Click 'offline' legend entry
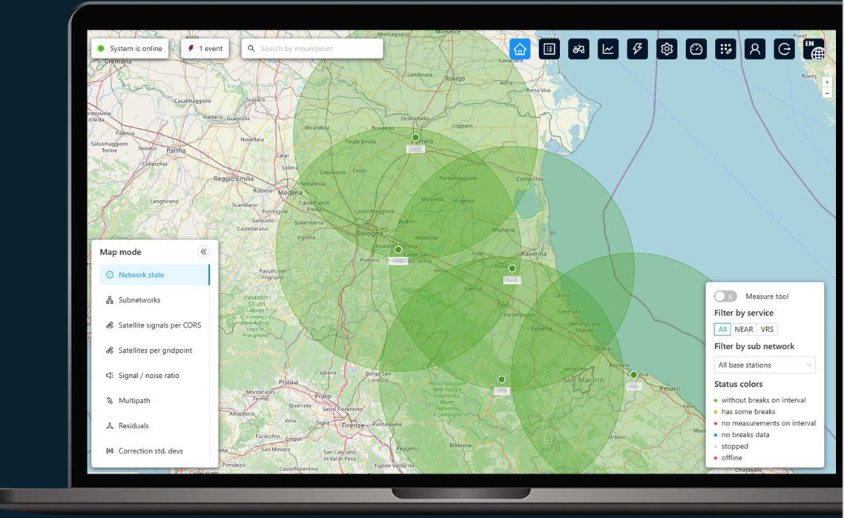 [x=728, y=458]
